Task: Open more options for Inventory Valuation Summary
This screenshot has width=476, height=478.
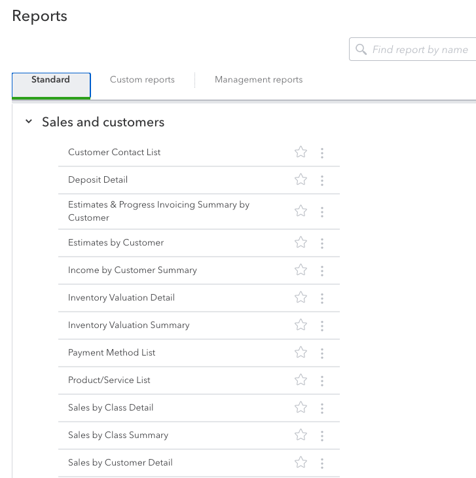Action: tap(322, 326)
